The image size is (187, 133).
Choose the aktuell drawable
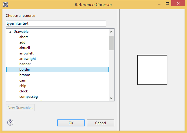pyautogui.click(x=24, y=48)
